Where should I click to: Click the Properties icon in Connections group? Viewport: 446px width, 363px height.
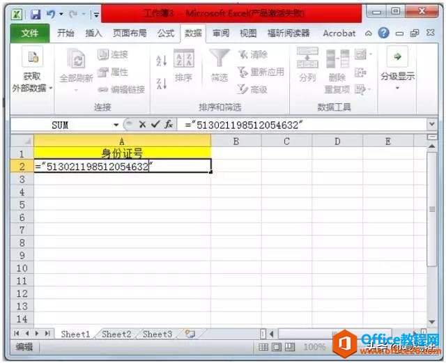coord(103,72)
